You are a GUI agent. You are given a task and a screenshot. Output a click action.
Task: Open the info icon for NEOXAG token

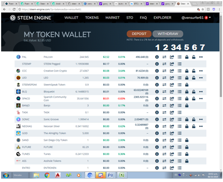pyautogui.click(x=157, y=126)
